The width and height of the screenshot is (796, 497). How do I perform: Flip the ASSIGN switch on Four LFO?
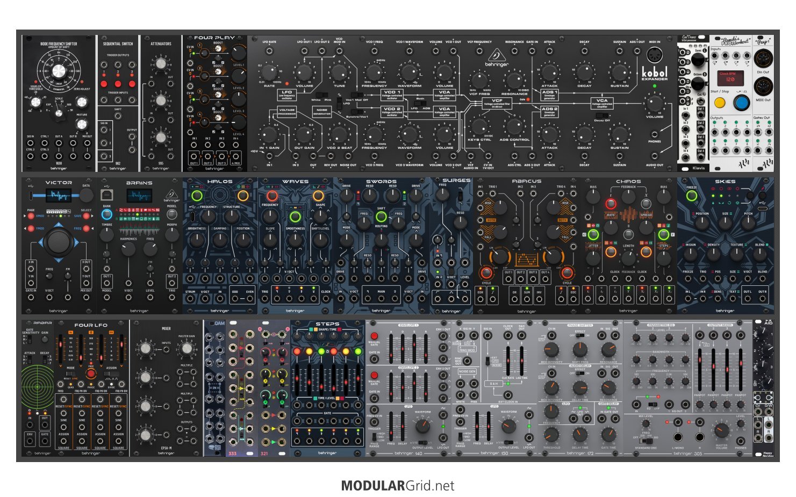[111, 373]
